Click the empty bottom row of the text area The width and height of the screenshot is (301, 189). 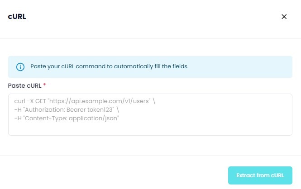coord(150,128)
